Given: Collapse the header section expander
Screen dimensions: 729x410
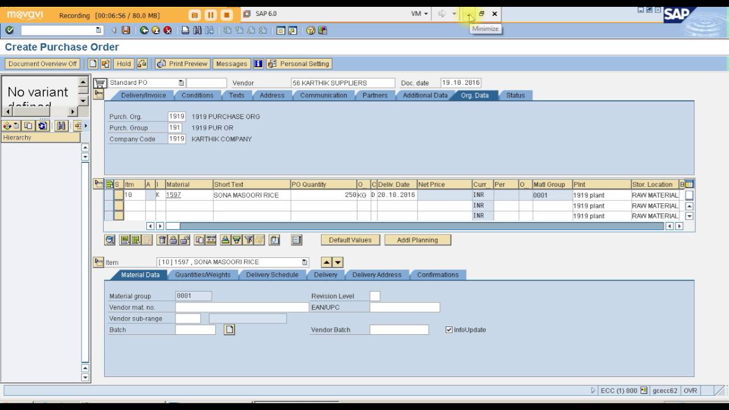Looking at the screenshot, I should click(x=99, y=94).
